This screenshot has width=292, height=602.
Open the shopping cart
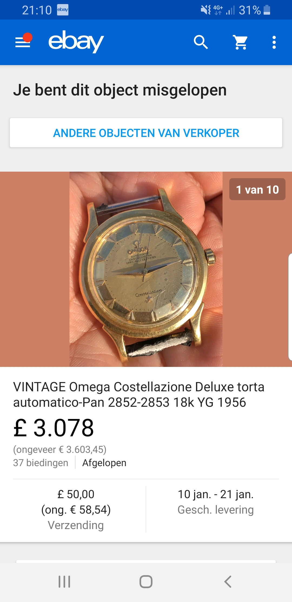pos(240,42)
